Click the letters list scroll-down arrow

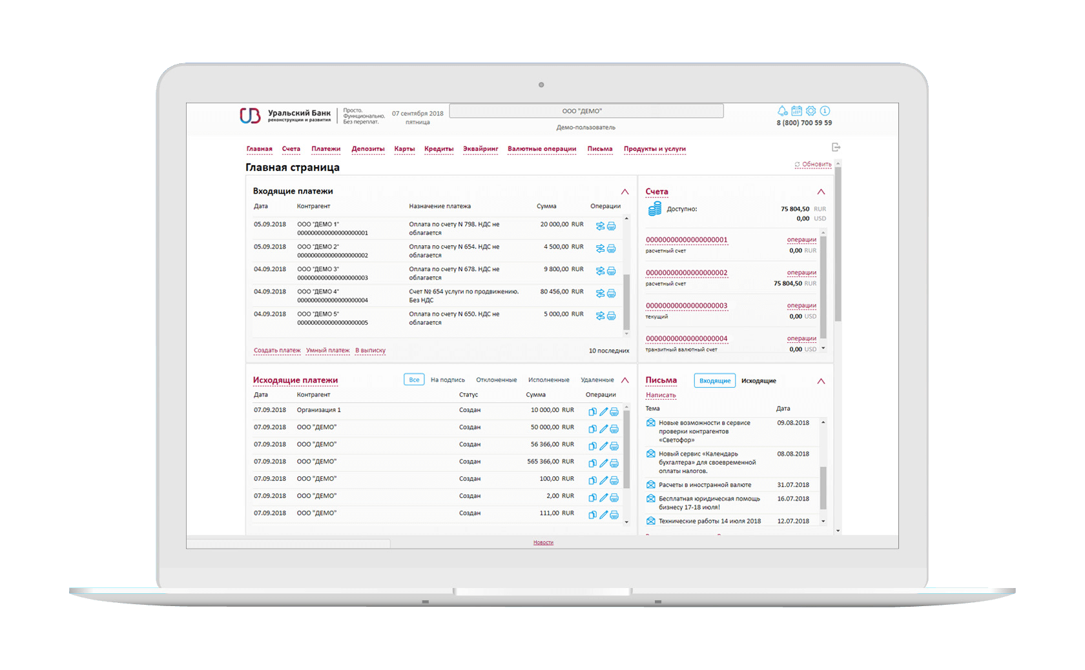(823, 521)
